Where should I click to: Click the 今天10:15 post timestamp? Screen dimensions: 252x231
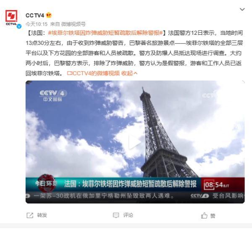click(x=37, y=24)
